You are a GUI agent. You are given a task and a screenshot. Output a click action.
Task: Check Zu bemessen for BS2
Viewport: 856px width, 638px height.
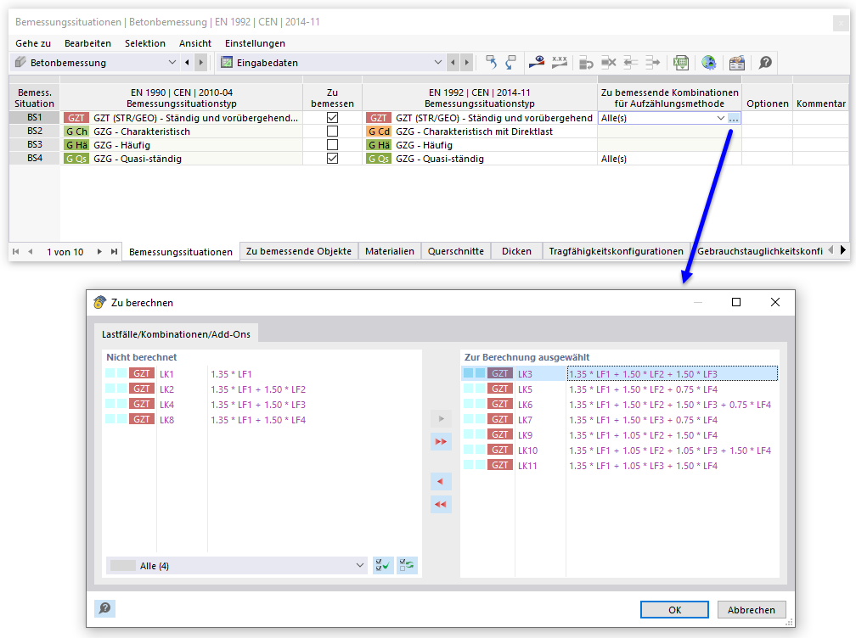coord(332,132)
